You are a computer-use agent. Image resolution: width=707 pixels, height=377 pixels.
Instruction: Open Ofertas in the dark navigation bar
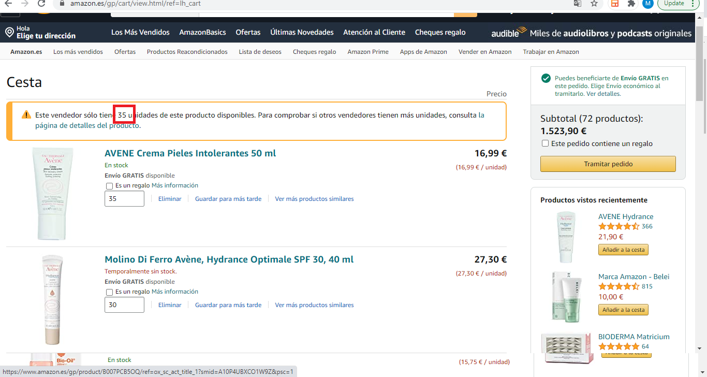pyautogui.click(x=248, y=32)
